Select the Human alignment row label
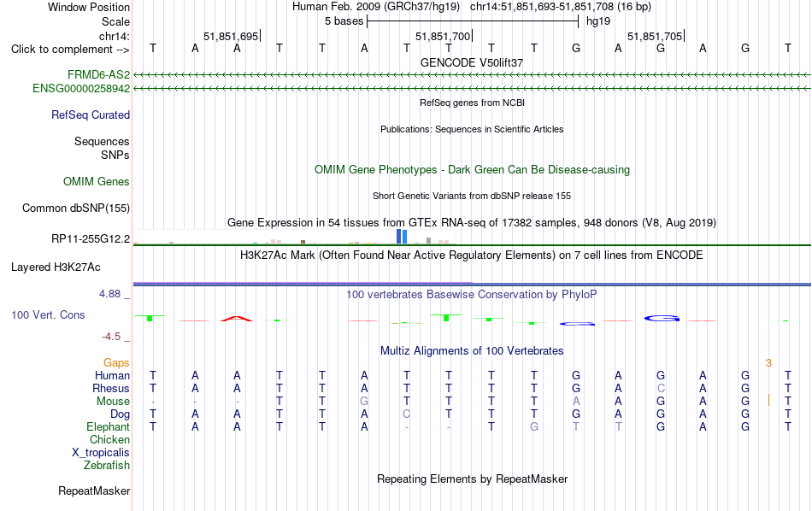 coord(112,375)
